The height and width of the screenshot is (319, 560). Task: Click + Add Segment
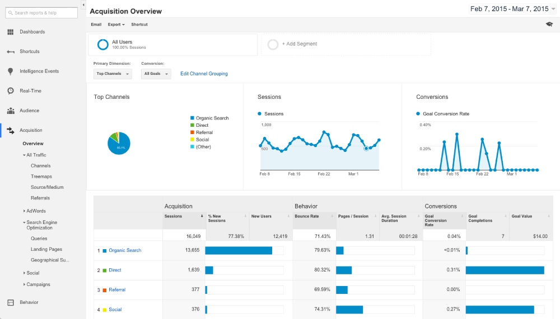299,44
